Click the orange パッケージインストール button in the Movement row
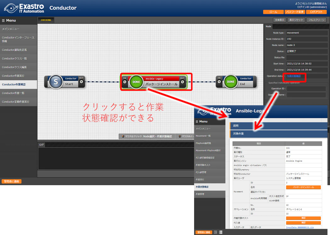Viewport: 330px width, 235px height. pos(303,187)
